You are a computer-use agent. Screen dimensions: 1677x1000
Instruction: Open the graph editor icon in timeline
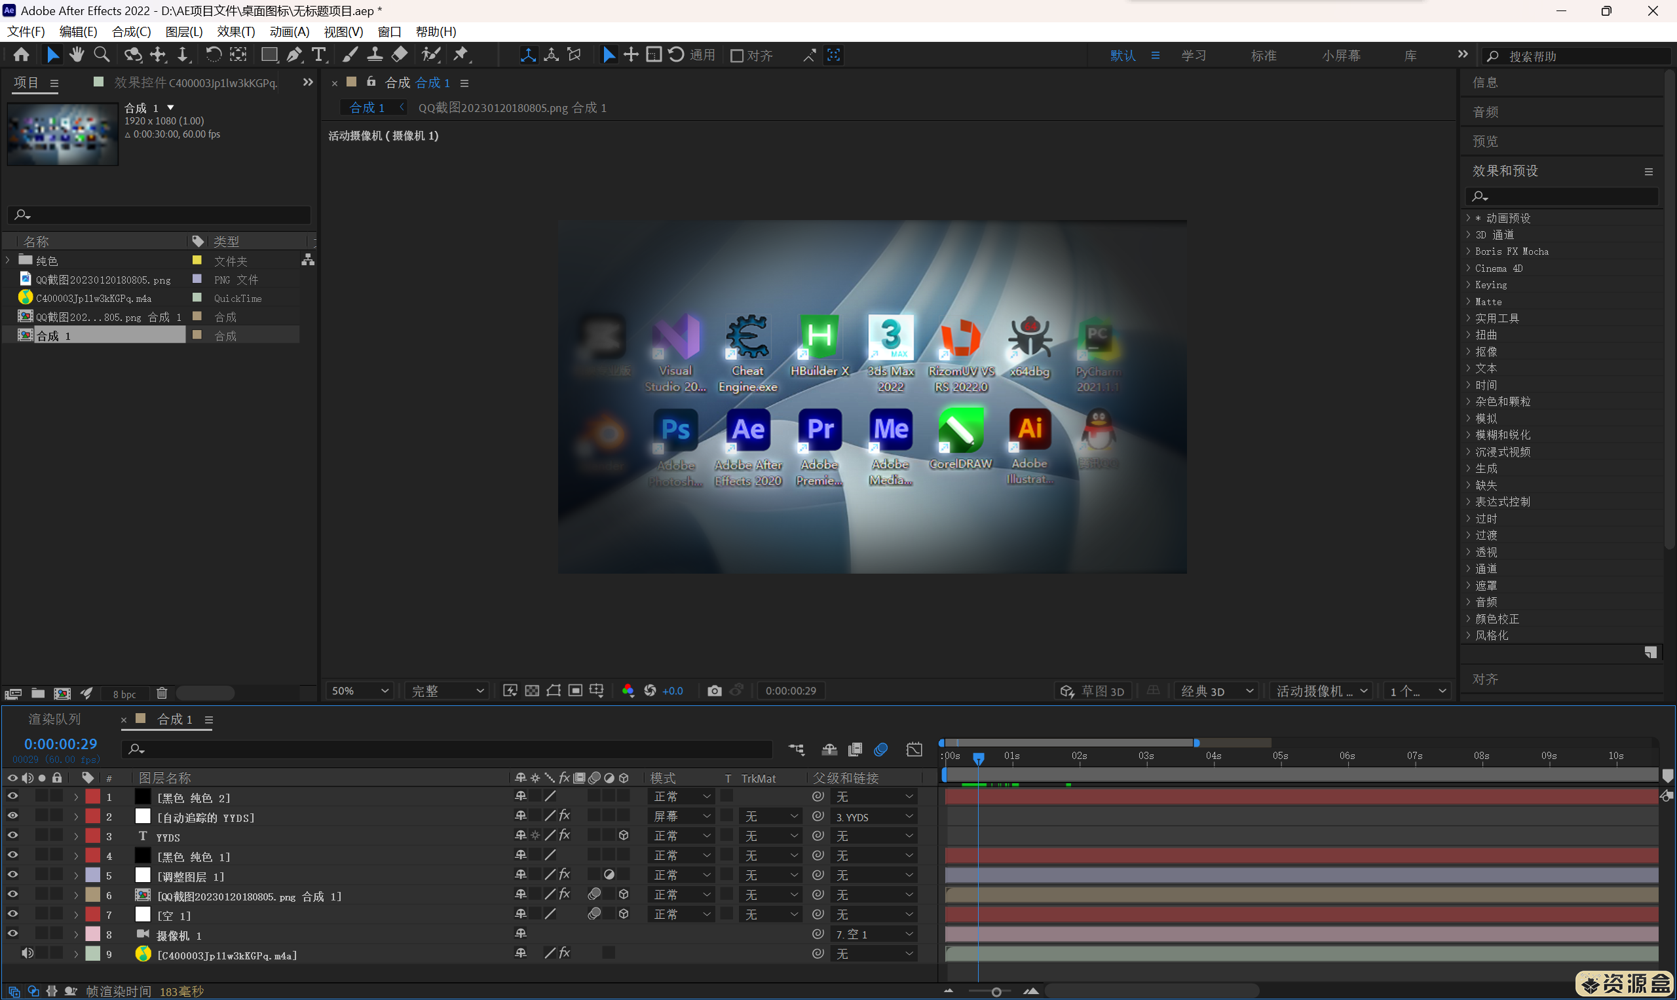[x=914, y=749]
